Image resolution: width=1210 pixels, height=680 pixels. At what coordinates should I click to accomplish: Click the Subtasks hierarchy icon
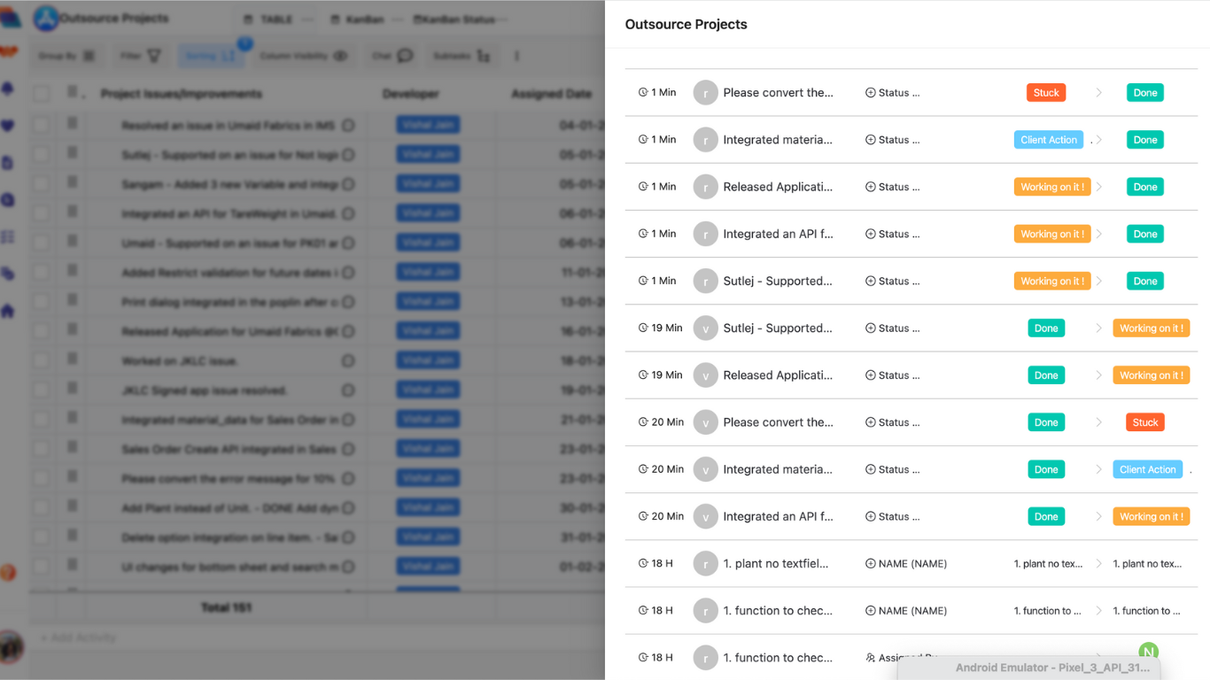(x=484, y=56)
